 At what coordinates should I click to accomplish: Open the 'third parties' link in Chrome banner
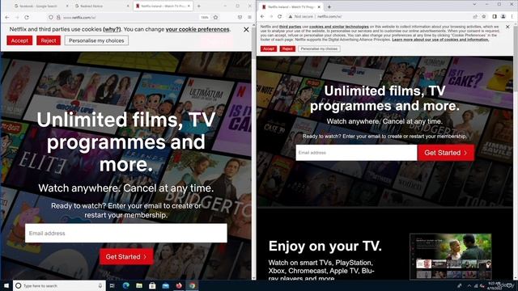pos(290,27)
